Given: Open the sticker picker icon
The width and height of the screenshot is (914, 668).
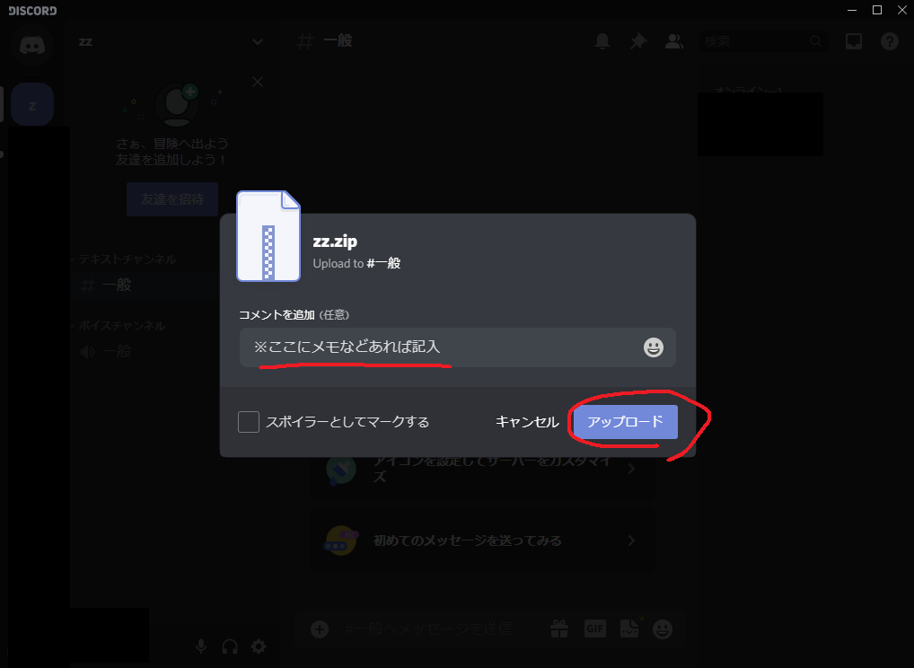Looking at the screenshot, I should (x=629, y=628).
